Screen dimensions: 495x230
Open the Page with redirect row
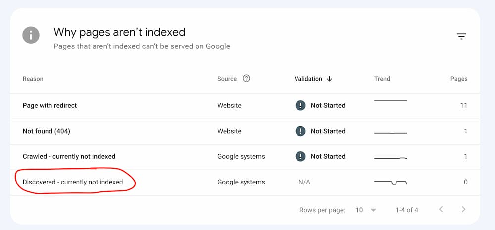(245, 106)
